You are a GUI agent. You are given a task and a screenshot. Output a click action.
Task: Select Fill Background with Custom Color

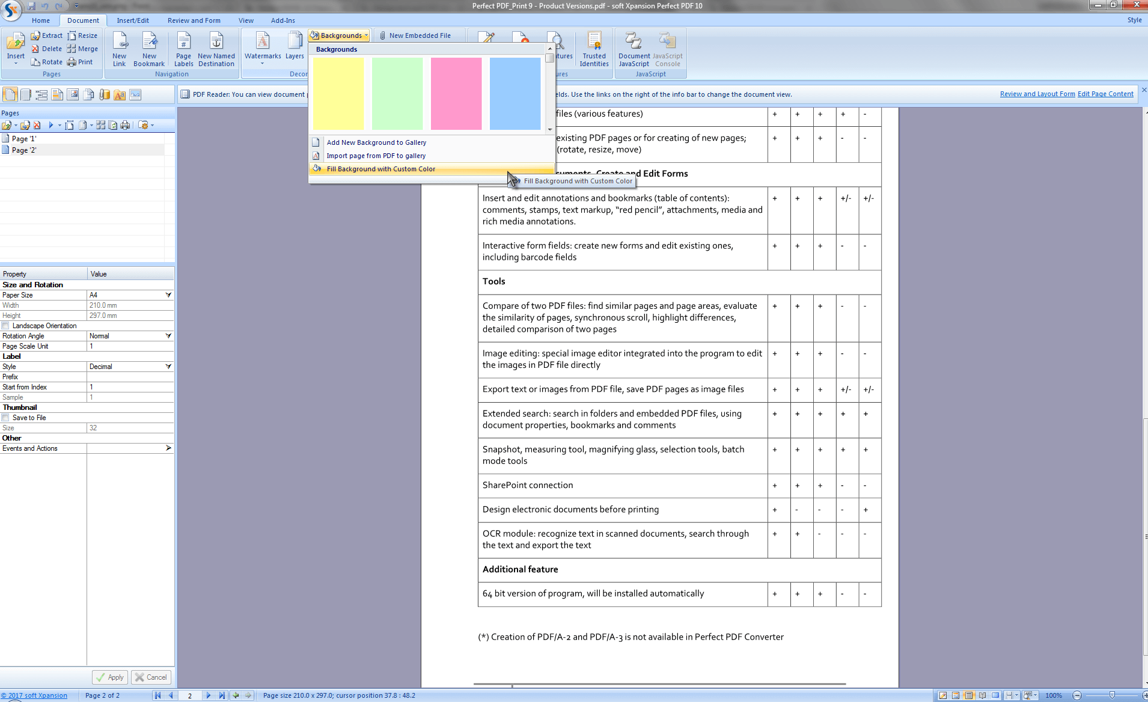432,169
